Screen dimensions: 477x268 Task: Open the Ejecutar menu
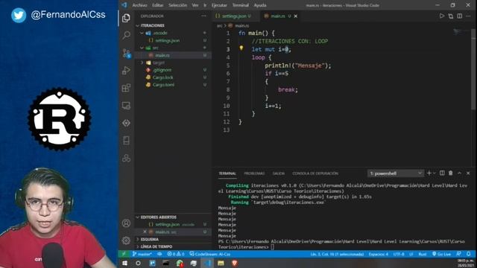(219, 5)
